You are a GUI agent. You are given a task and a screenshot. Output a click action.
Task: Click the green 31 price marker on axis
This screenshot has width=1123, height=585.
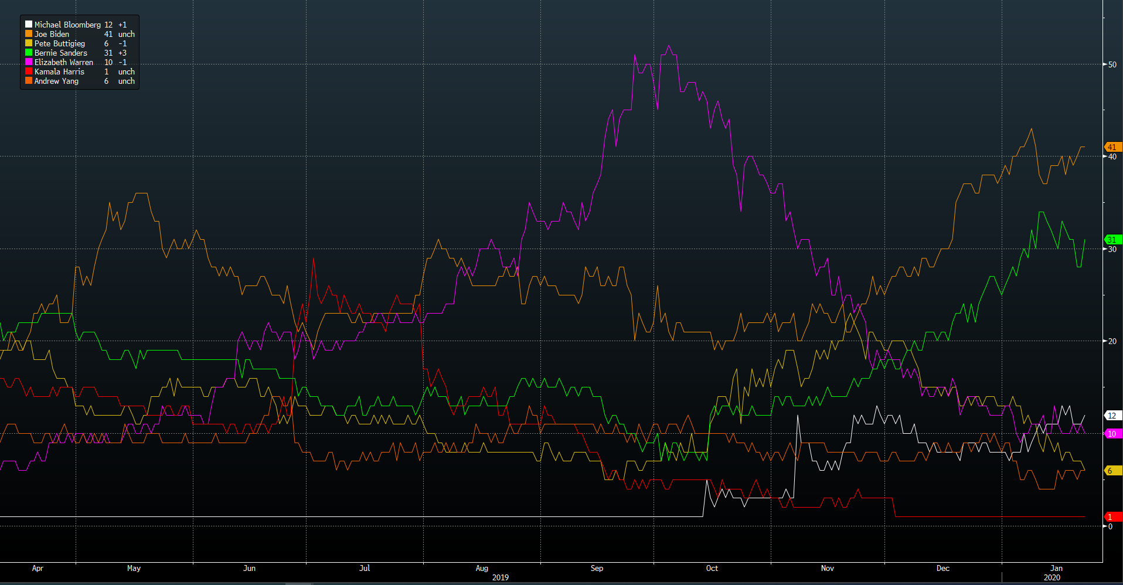coord(1112,240)
